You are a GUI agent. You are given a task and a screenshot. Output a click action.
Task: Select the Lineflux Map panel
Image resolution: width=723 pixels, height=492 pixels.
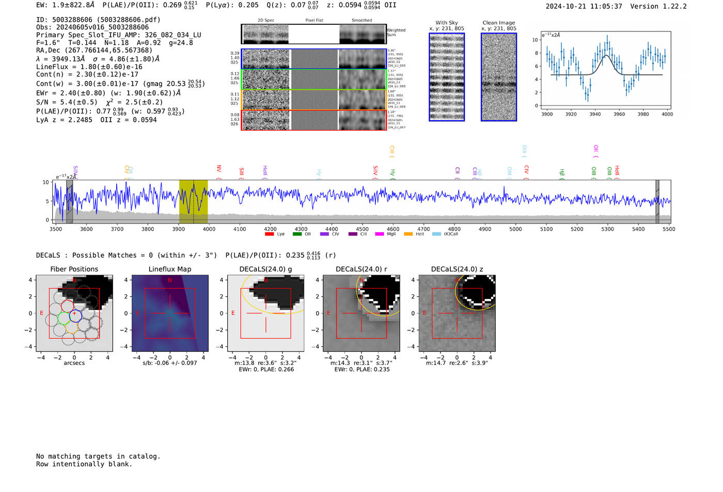[170, 313]
